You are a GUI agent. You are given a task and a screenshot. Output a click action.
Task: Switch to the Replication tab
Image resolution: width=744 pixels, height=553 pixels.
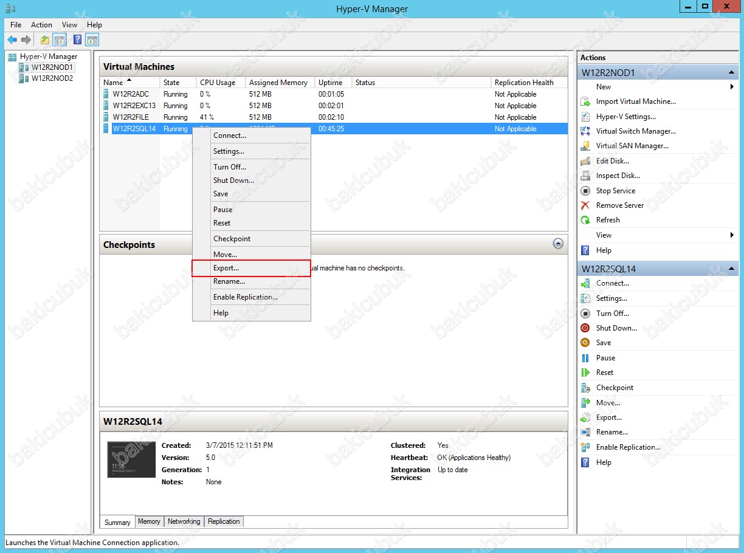point(224,521)
